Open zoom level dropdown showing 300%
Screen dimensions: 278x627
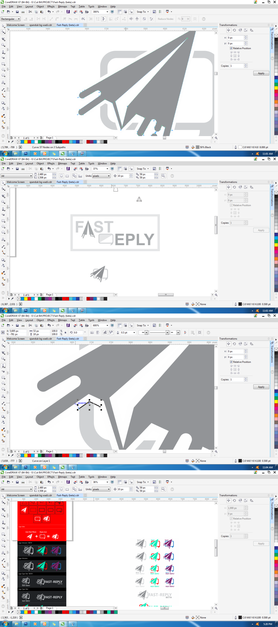(x=107, y=12)
